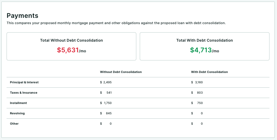Select the Principal & Interest row label
Viewport: 277px width, 140px height.
pyautogui.click(x=24, y=82)
